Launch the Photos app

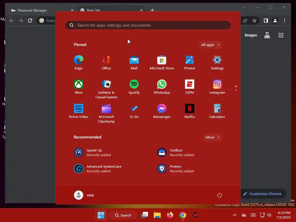point(190,63)
